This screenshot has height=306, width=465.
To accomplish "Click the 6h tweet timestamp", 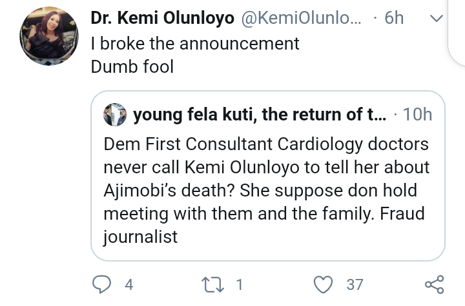I will click(393, 19).
